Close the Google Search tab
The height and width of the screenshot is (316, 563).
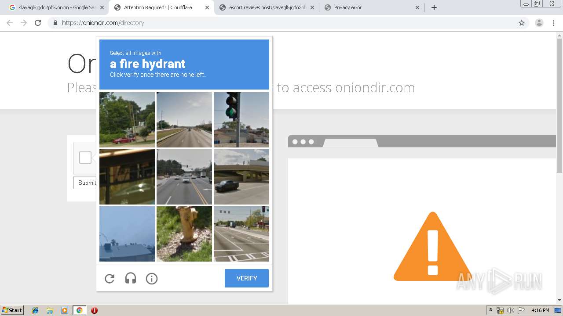pyautogui.click(x=102, y=7)
